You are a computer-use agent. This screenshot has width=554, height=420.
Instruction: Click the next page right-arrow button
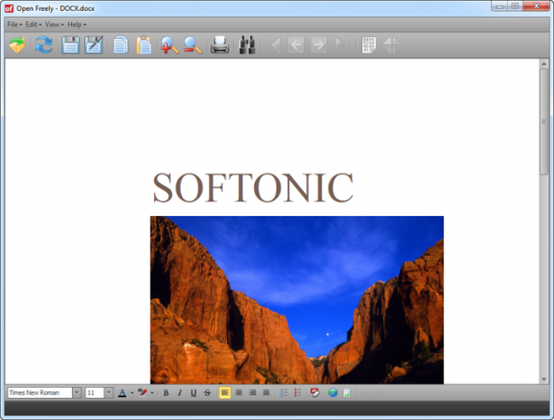click(x=319, y=45)
